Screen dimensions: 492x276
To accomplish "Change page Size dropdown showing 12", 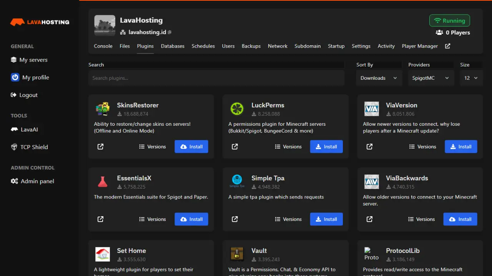I will pos(471,78).
